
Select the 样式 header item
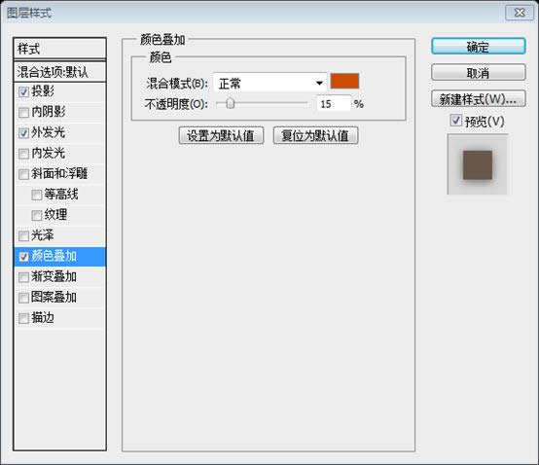click(x=59, y=49)
